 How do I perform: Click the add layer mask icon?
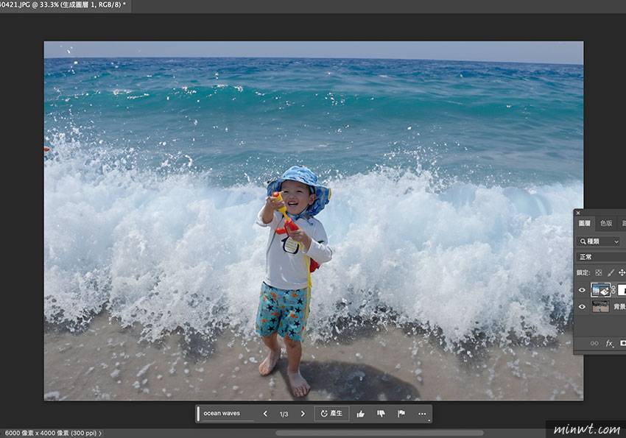623,343
